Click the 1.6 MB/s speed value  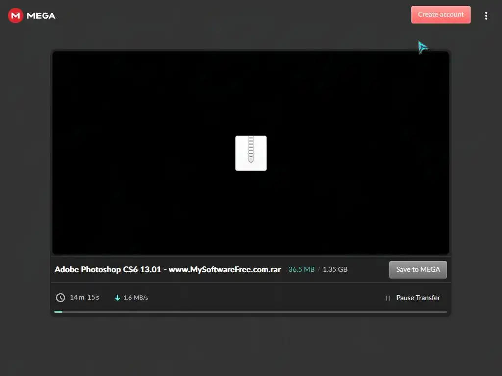(136, 298)
